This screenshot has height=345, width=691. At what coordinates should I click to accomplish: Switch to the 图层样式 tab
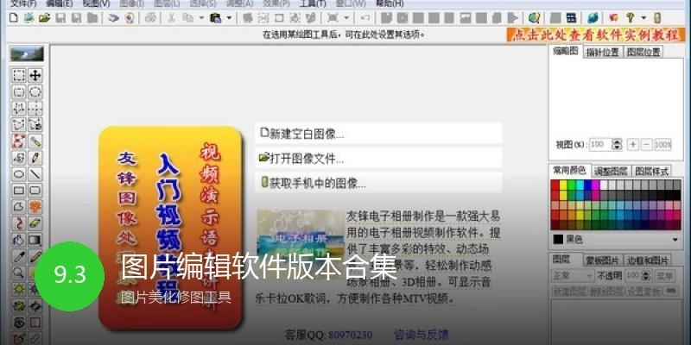652,171
